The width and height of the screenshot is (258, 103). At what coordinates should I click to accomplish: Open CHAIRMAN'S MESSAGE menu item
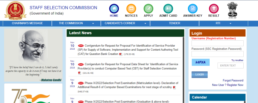tap(27, 23)
